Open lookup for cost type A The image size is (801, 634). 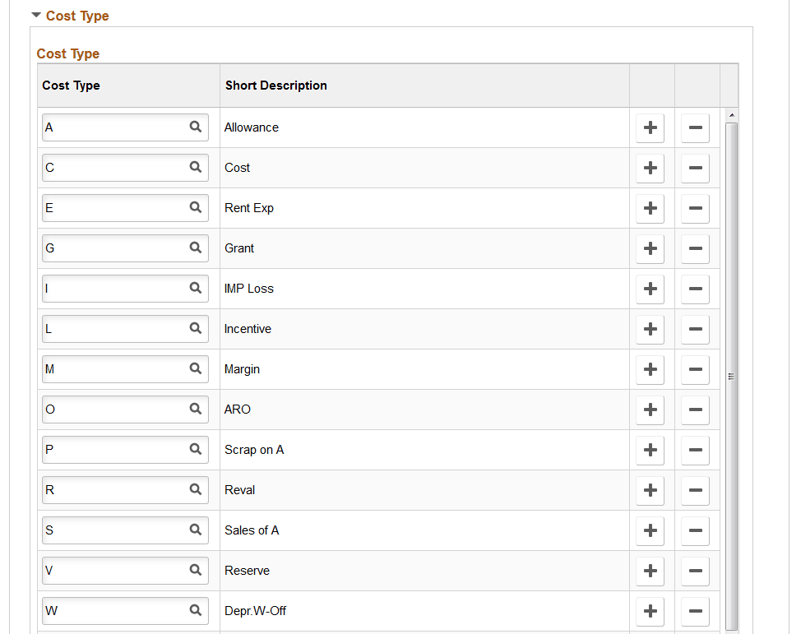point(195,127)
